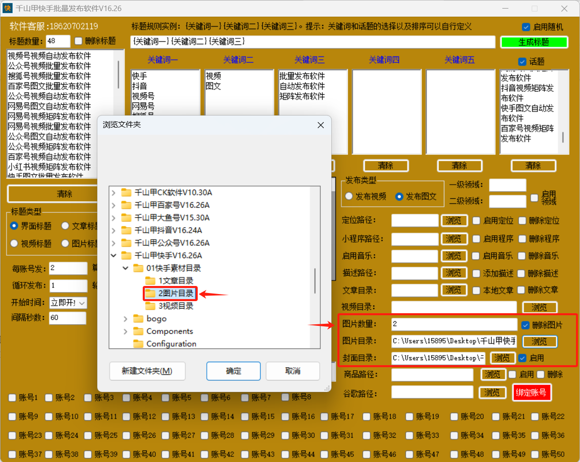Viewport: 580px width, 462px height.
Task: Enable the 启用定位 checkbox
Action: [477, 221]
